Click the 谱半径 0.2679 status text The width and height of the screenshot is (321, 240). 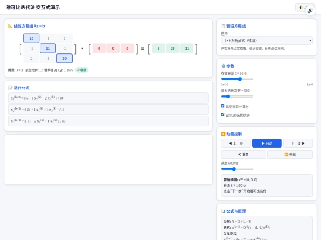[x=59, y=70]
